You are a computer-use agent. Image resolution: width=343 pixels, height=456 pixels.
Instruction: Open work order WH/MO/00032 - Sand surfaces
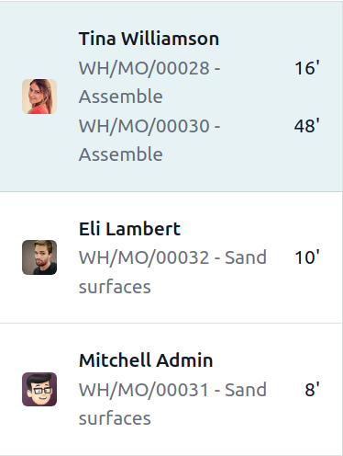(x=172, y=272)
